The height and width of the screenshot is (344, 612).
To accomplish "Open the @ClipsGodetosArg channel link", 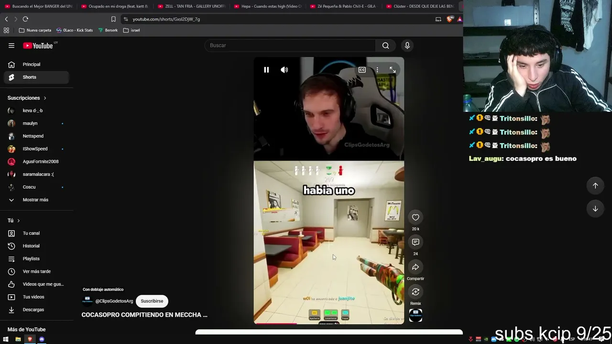I will pos(114,301).
